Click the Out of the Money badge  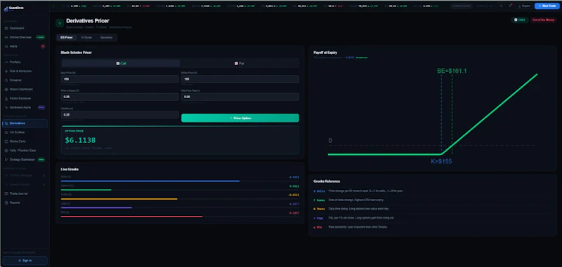543,20
